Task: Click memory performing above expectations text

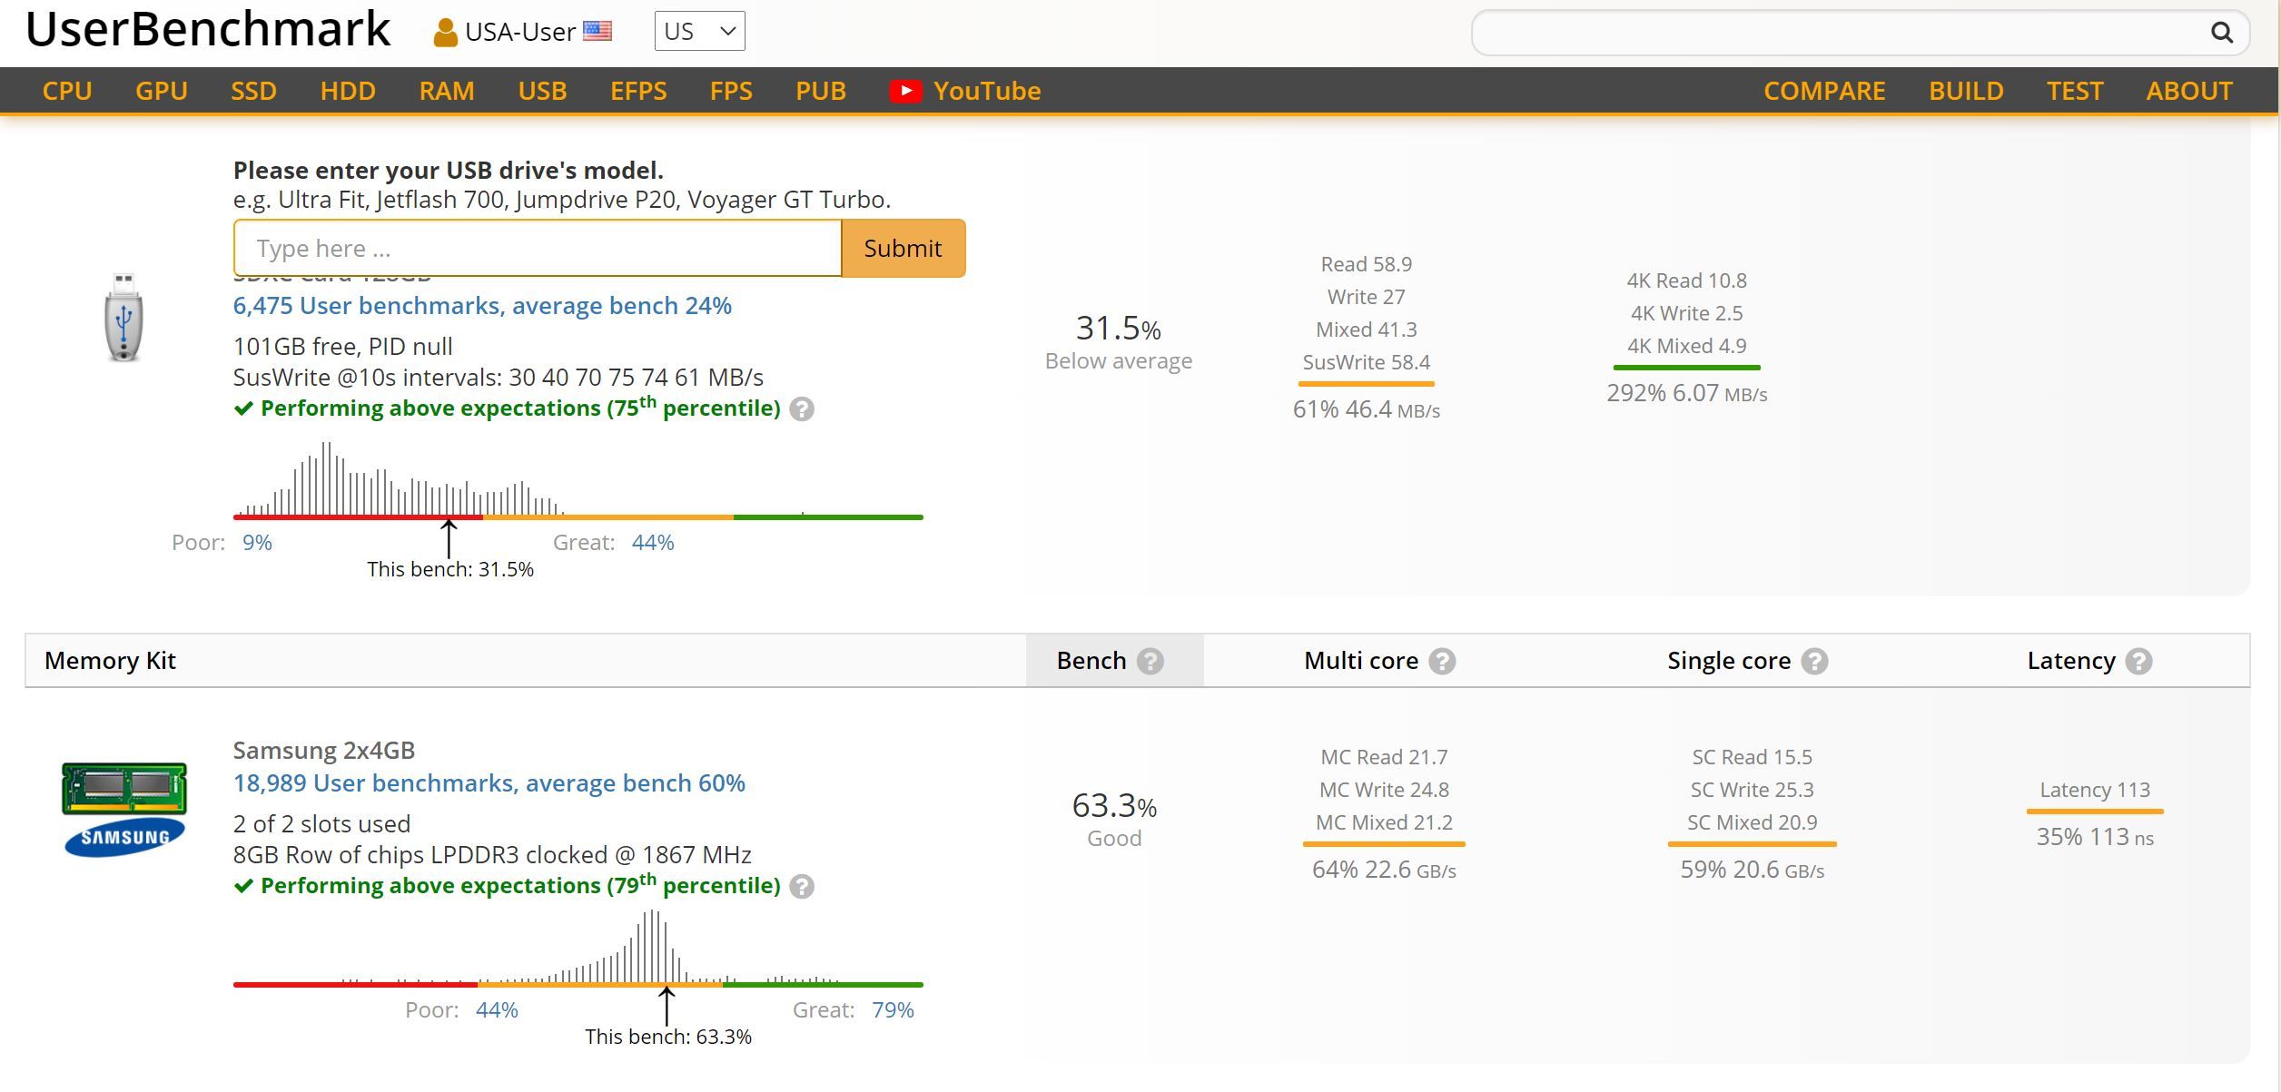Action: click(520, 886)
